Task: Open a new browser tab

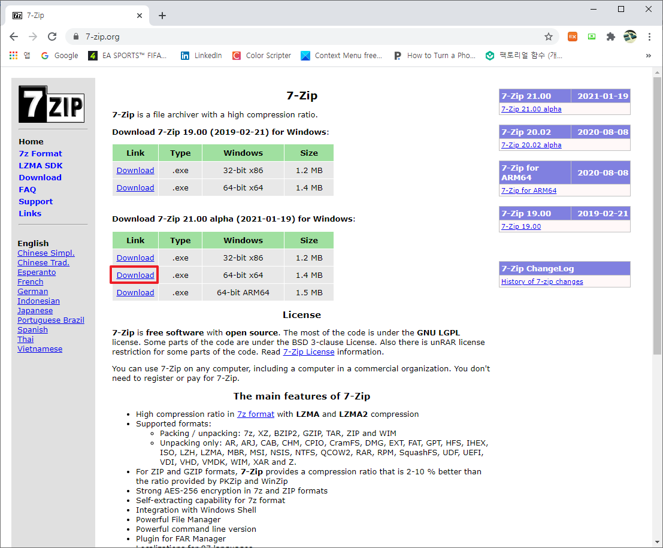Action: (x=162, y=16)
